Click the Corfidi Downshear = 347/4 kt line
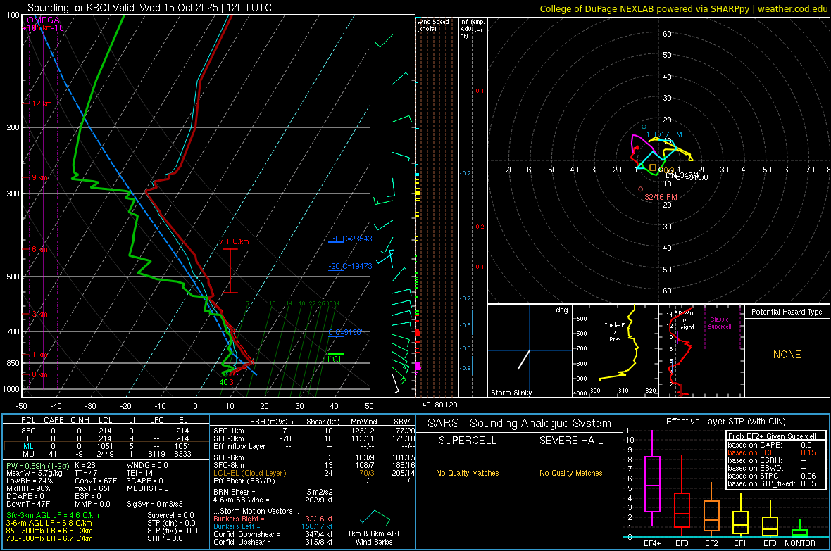Image resolution: width=831 pixels, height=551 pixels. [273, 534]
